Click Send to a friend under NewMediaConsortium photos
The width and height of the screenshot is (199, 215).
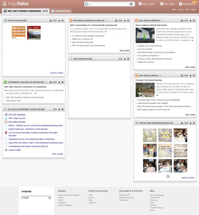188,178
